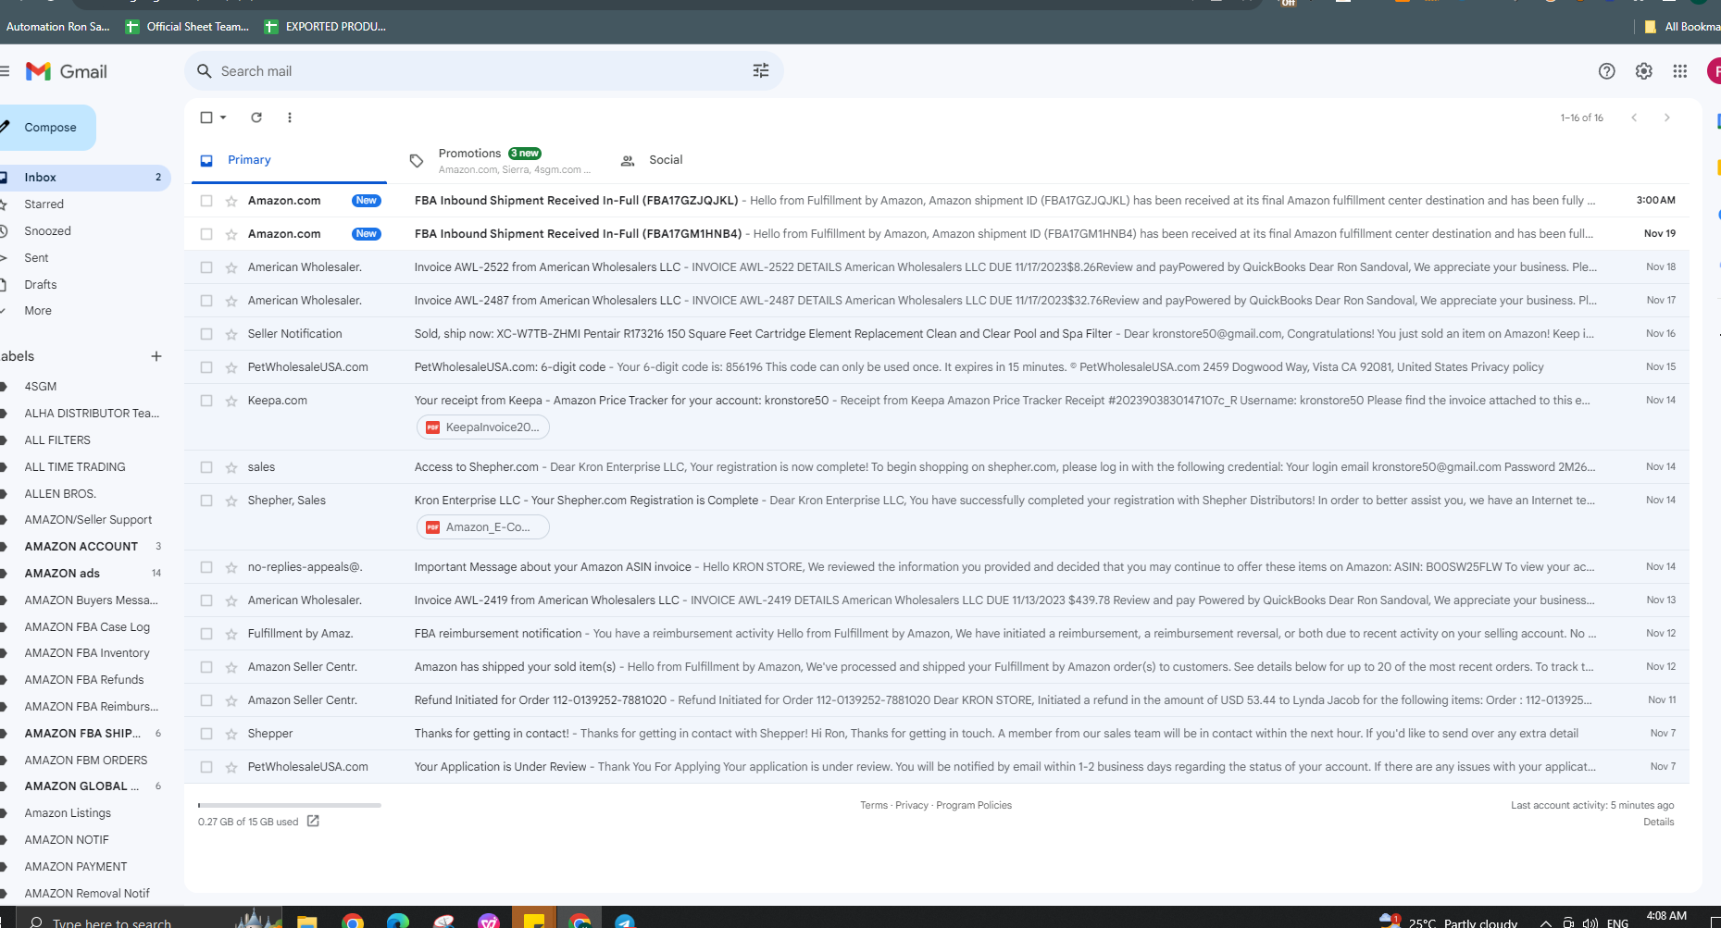Star the Shepher, Sales registration email

pyautogui.click(x=231, y=501)
